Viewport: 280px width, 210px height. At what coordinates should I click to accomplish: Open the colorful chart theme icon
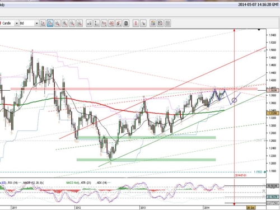153,24
